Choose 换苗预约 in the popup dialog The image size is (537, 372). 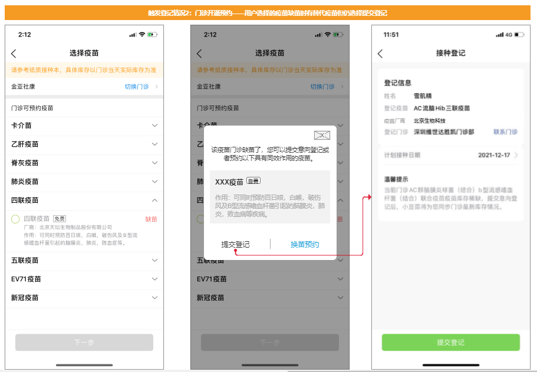pyautogui.click(x=304, y=244)
